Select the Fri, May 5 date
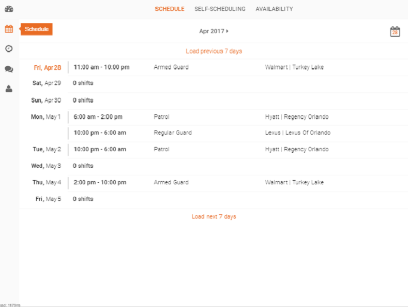The width and height of the screenshot is (408, 307). tap(48, 199)
